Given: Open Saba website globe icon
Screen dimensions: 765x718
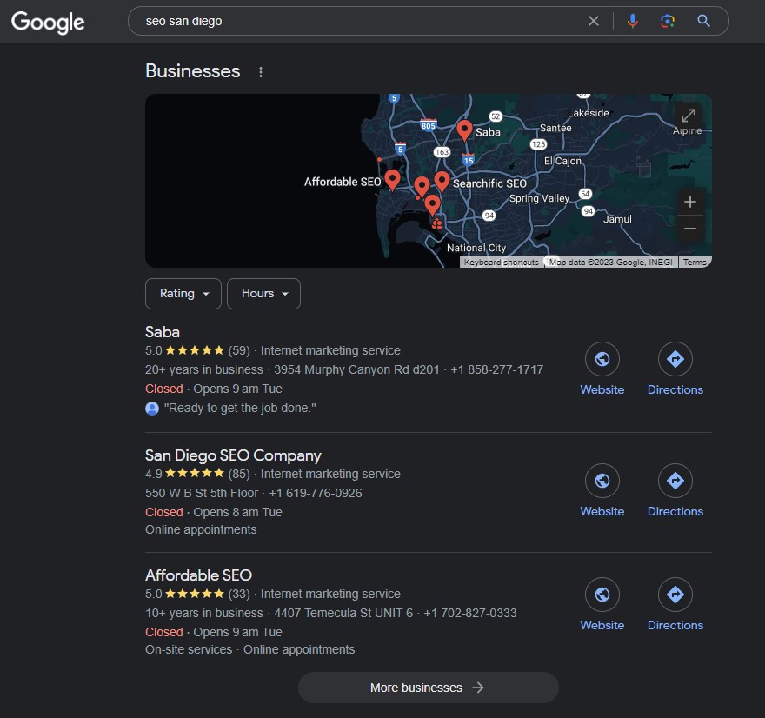Looking at the screenshot, I should 602,359.
